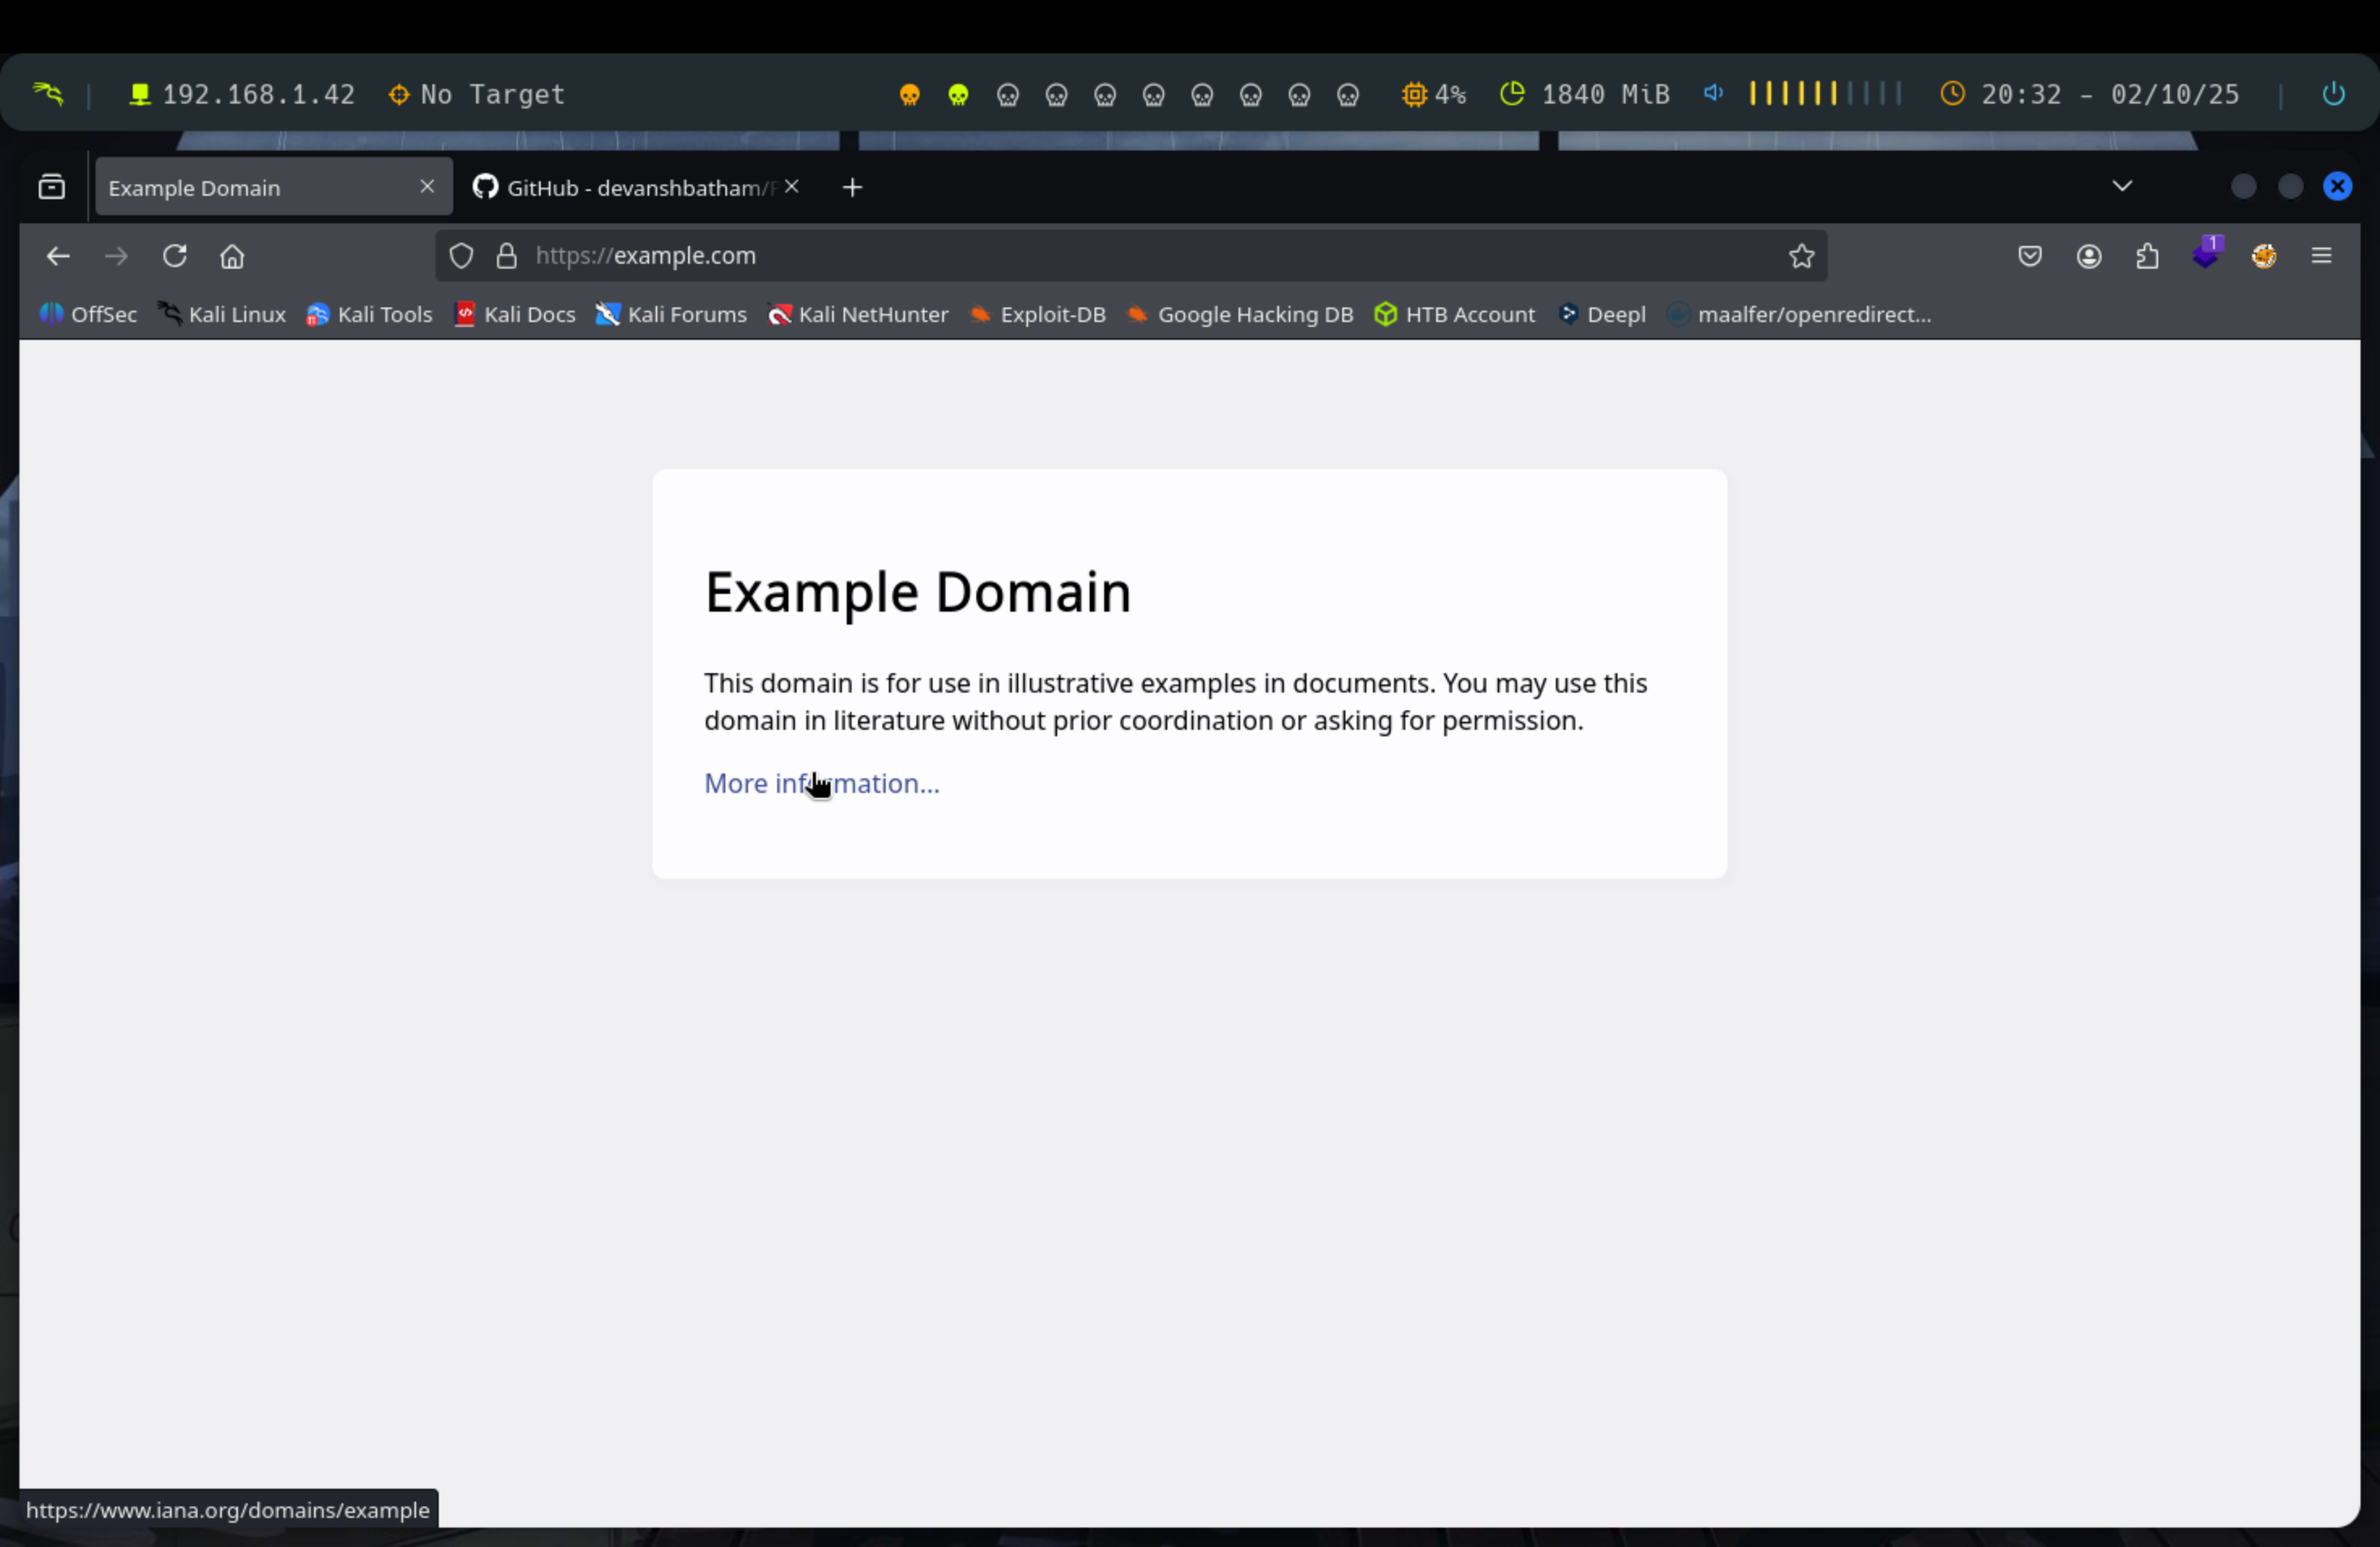Open the hamburger application menu
The image size is (2380, 1547).
tap(2321, 256)
